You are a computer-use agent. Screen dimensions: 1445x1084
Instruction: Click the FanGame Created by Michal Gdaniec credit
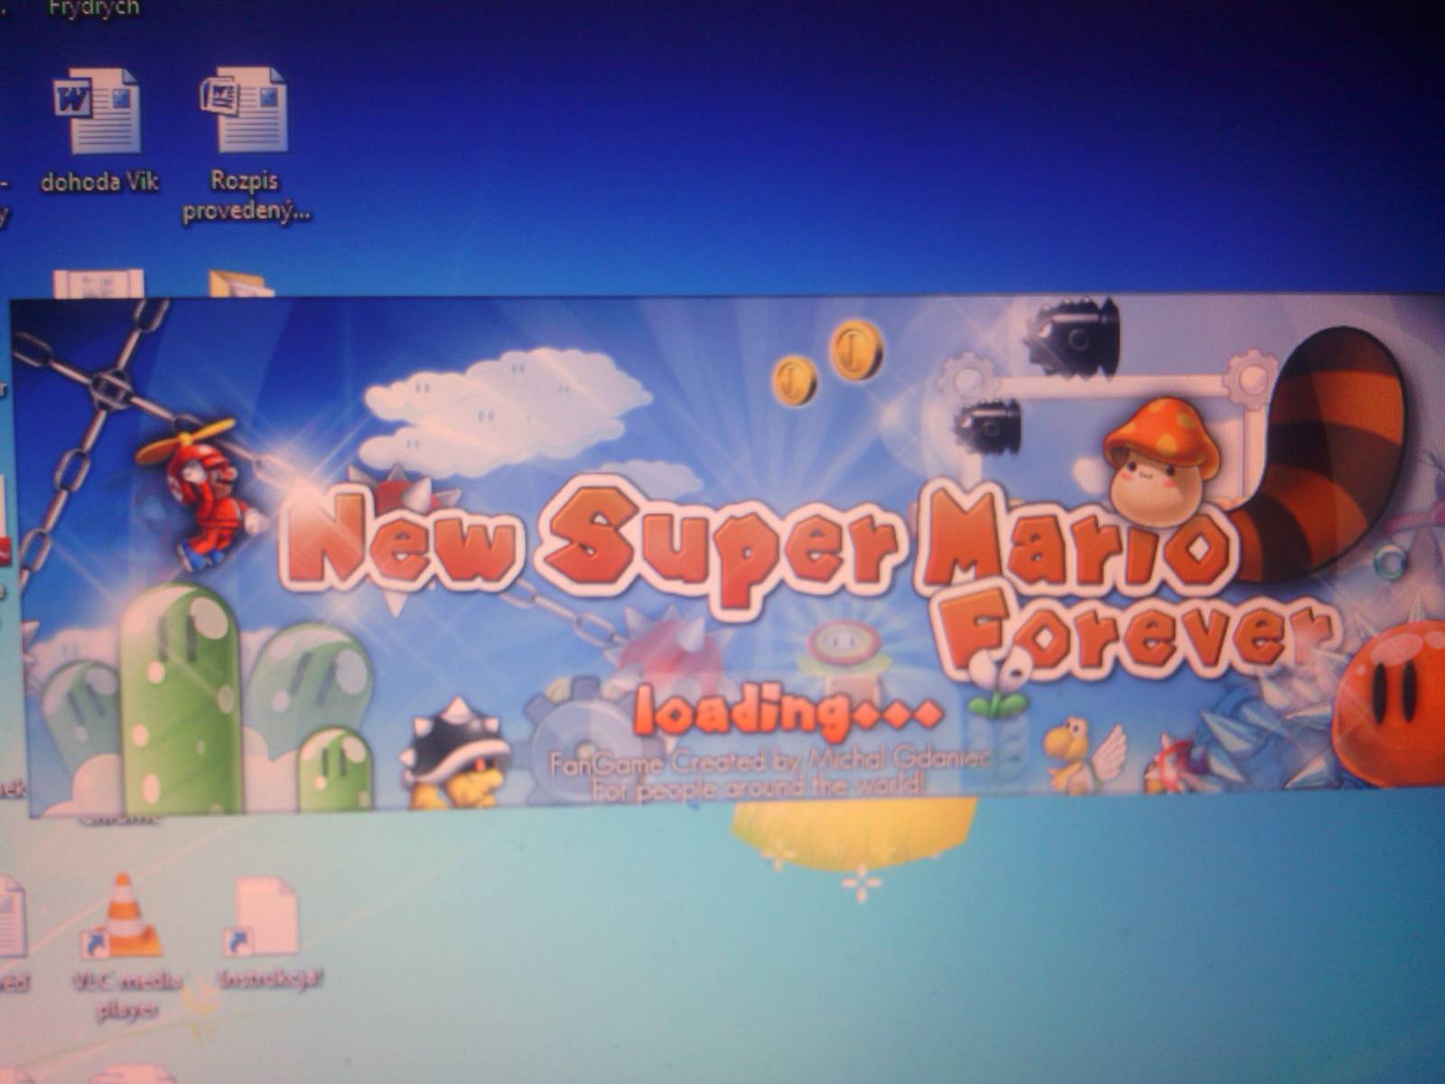769,763
